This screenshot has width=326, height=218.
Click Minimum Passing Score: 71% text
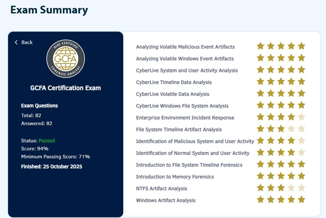point(55,157)
